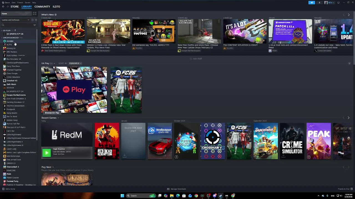Open the EA FC 26 cover in EA Play shelf
355x199 pixels.
tap(126, 90)
